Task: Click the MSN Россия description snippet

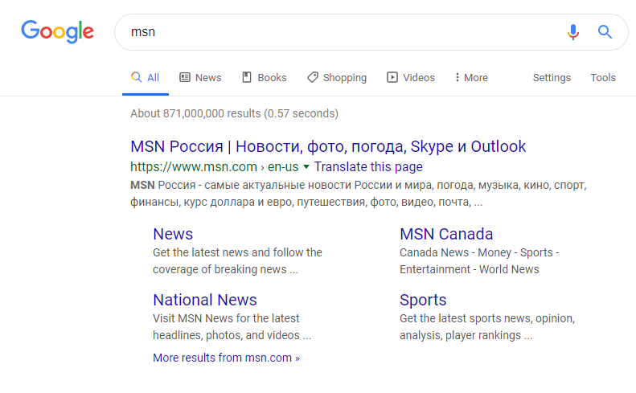Action: (x=359, y=194)
